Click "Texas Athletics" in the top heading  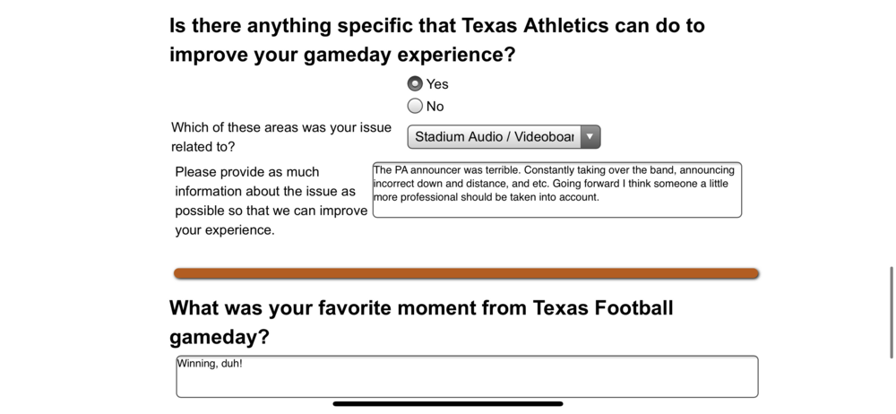pyautogui.click(x=530, y=26)
